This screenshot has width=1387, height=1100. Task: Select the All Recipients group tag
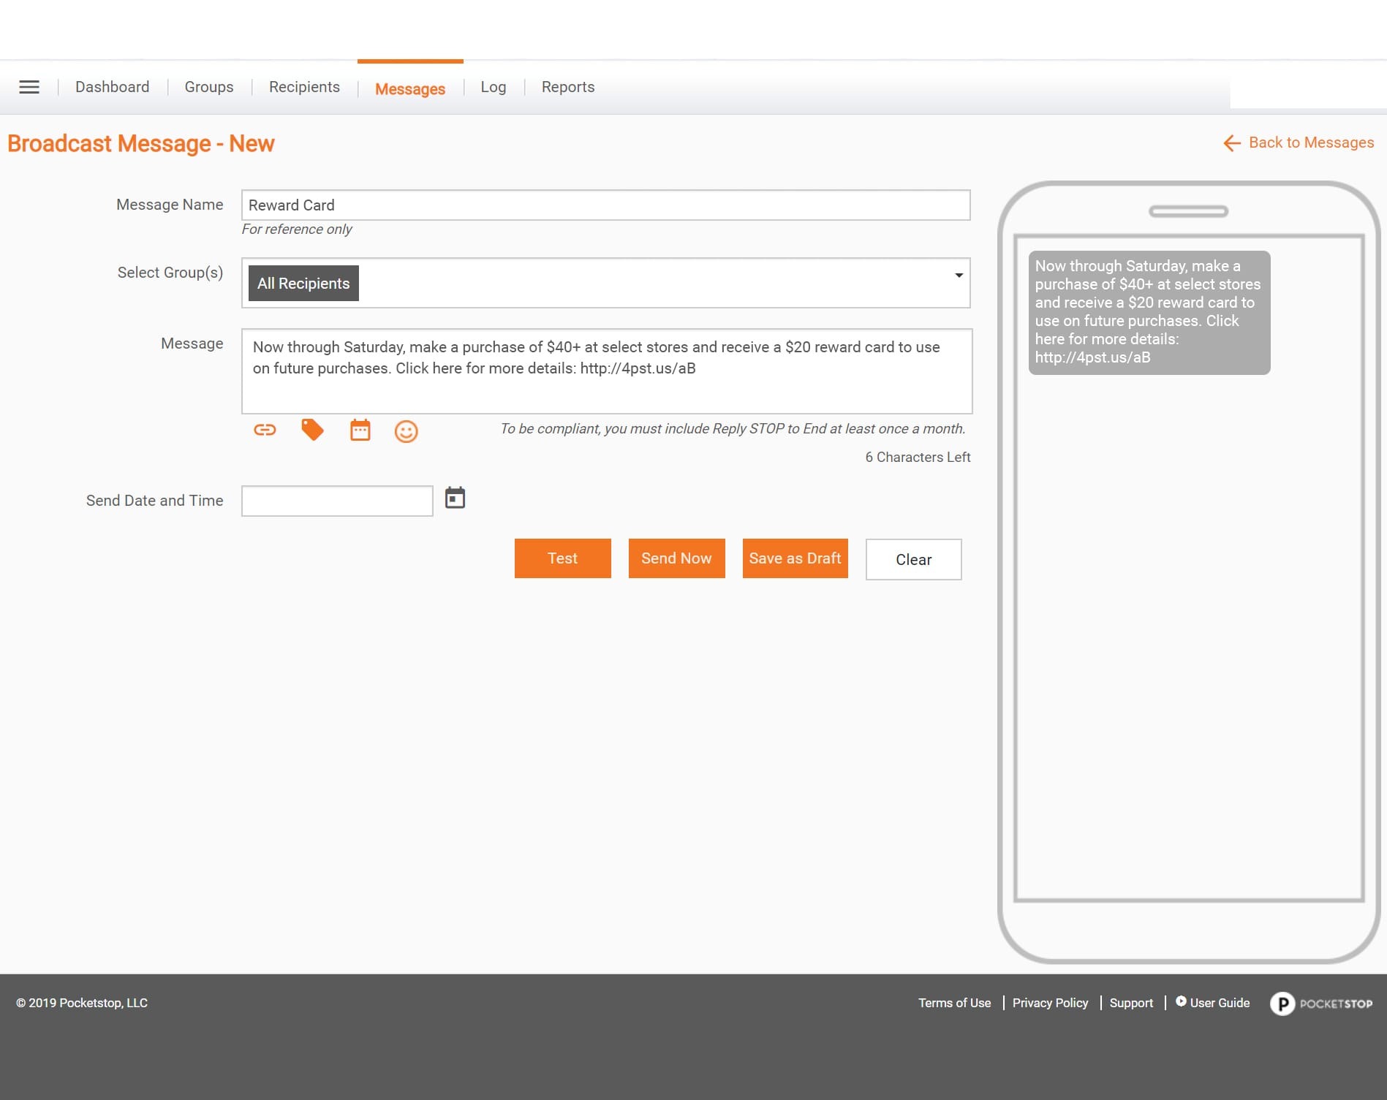click(303, 284)
